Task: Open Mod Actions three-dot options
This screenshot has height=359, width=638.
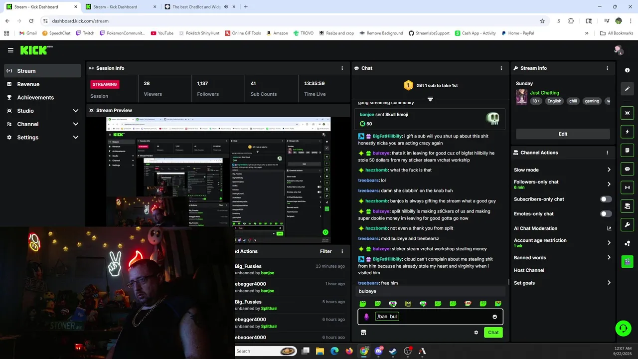Action: [342, 251]
